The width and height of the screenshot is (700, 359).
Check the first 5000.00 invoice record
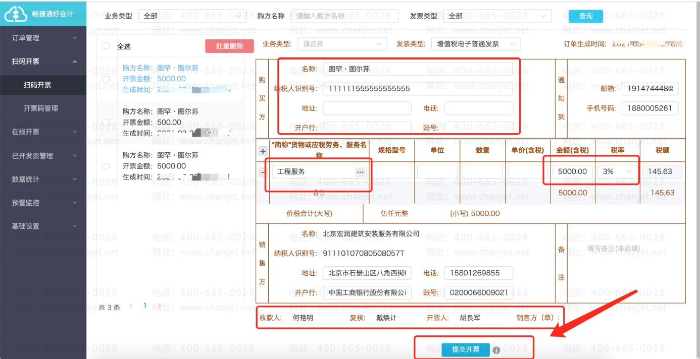(106, 79)
